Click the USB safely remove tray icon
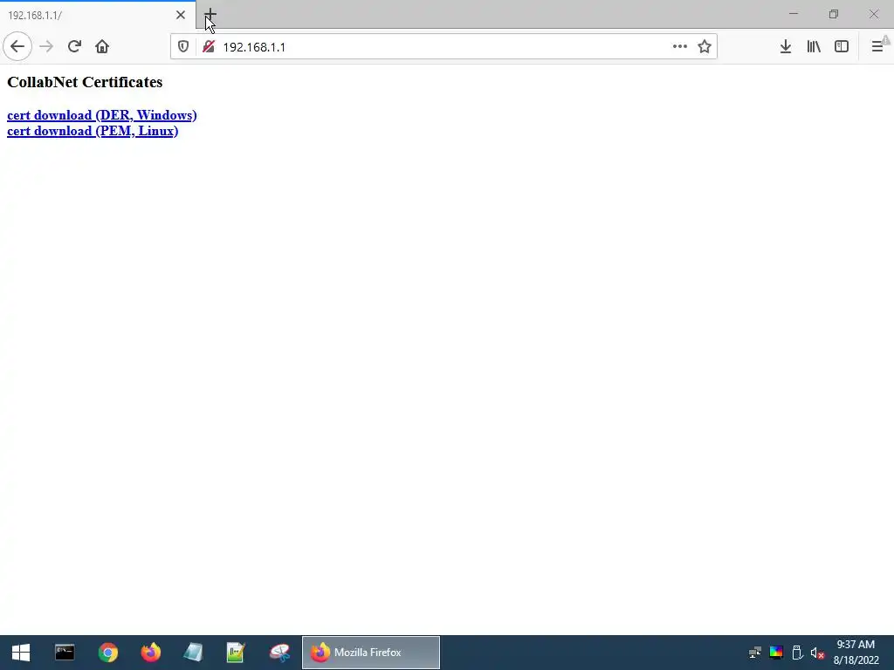The image size is (894, 670). click(x=797, y=653)
